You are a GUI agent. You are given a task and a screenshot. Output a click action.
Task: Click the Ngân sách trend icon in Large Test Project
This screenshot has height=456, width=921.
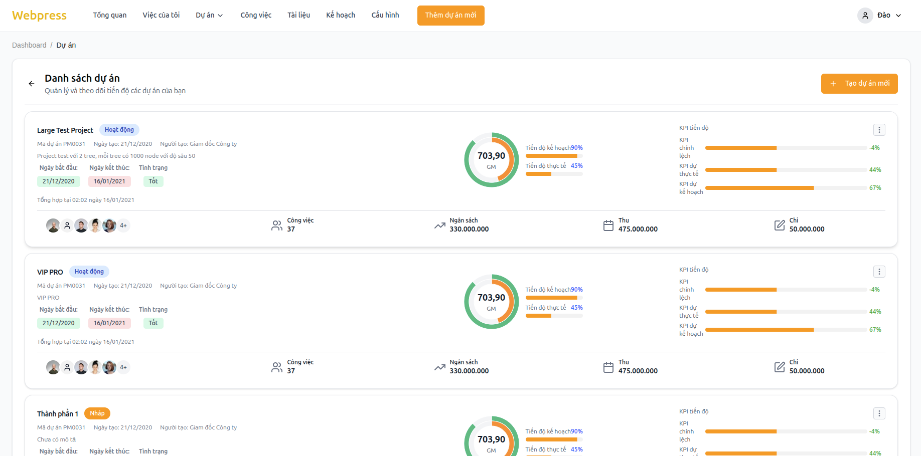tap(440, 225)
